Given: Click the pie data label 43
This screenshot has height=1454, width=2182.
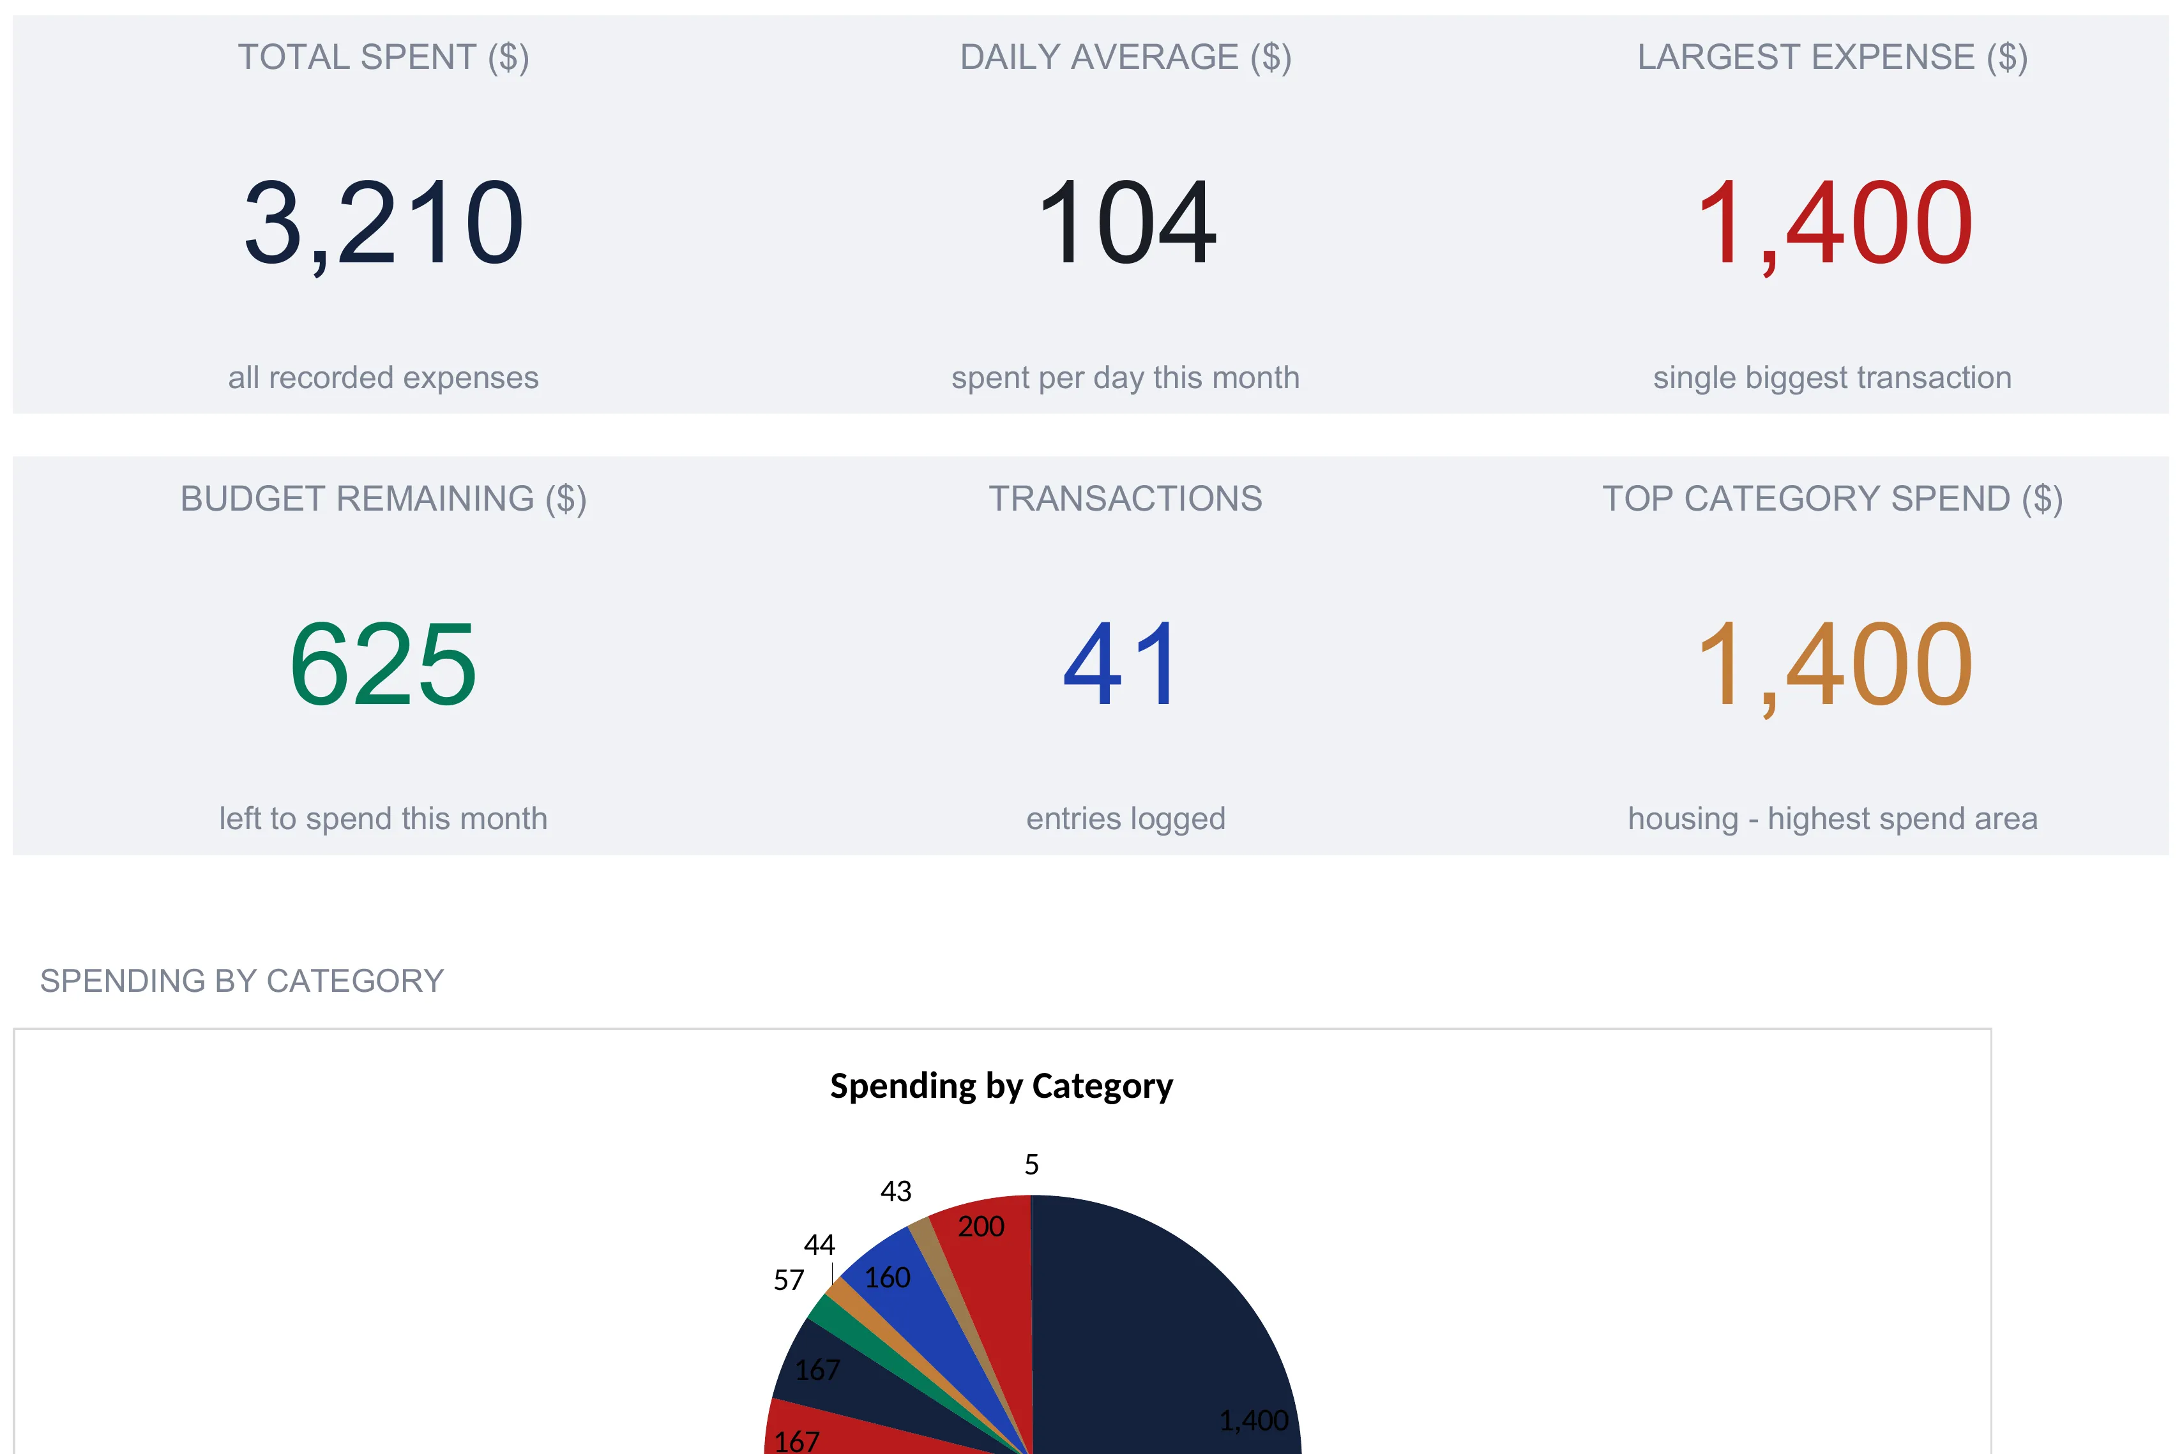Looking at the screenshot, I should [896, 1192].
